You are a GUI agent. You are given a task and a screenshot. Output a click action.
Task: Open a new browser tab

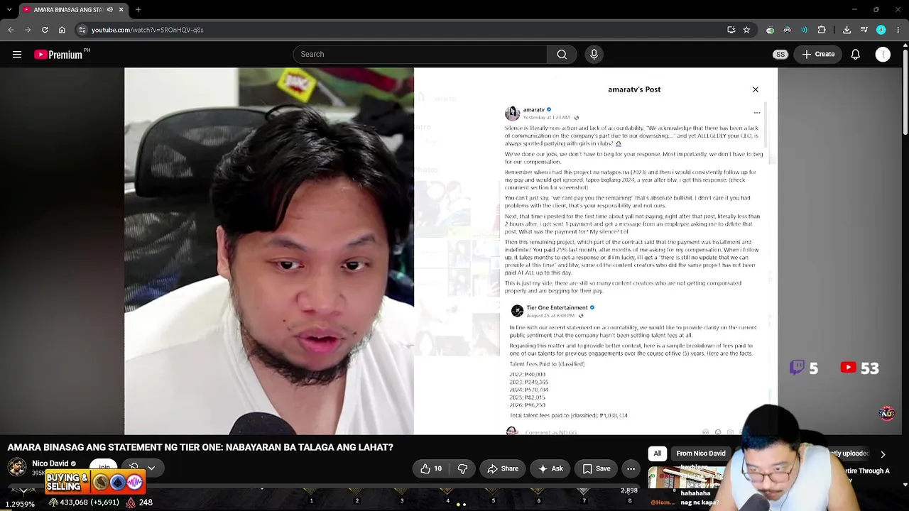point(138,9)
